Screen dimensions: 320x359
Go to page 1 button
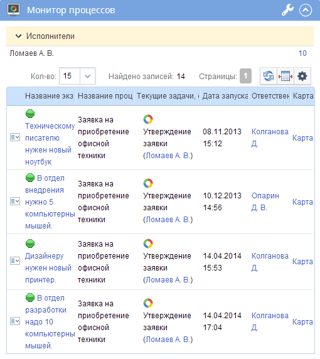tap(245, 76)
